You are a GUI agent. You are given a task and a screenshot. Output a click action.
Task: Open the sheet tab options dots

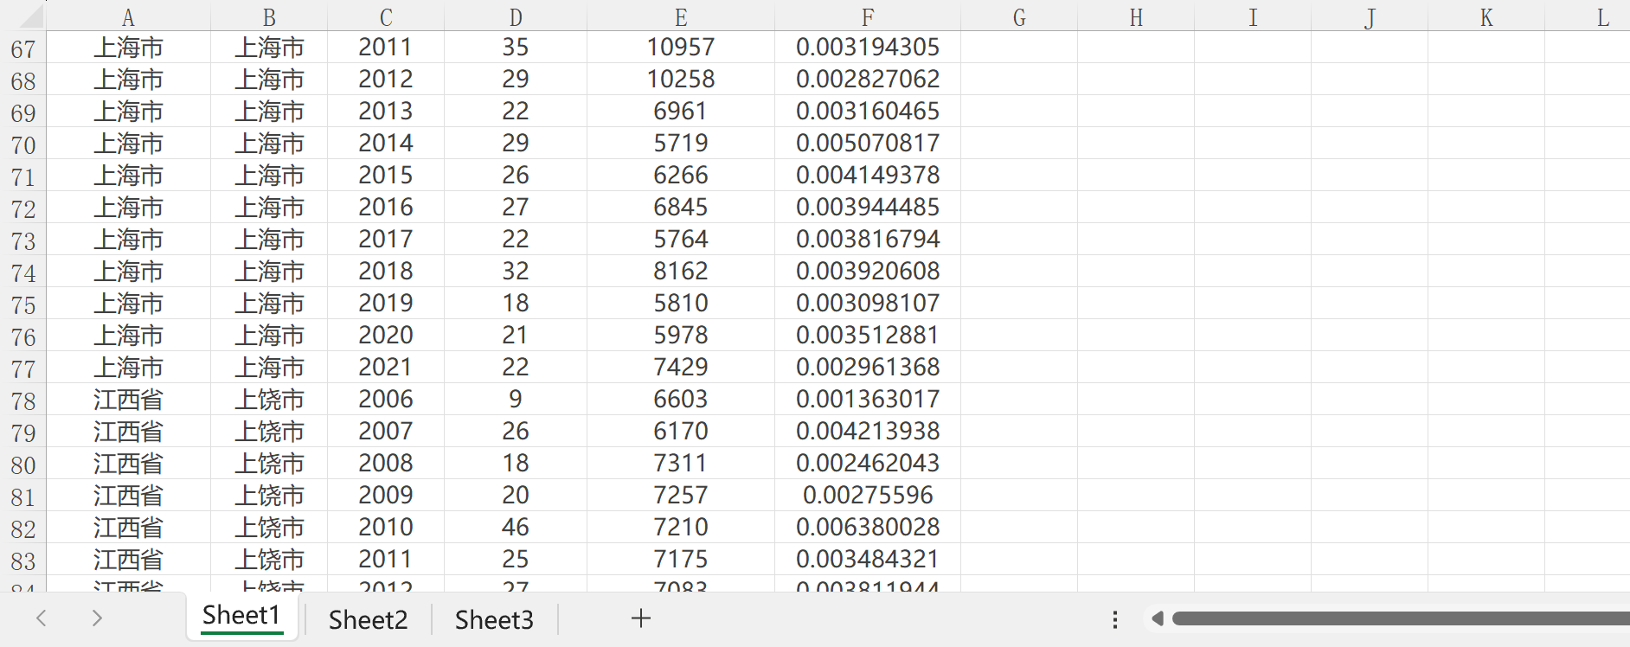(1115, 619)
